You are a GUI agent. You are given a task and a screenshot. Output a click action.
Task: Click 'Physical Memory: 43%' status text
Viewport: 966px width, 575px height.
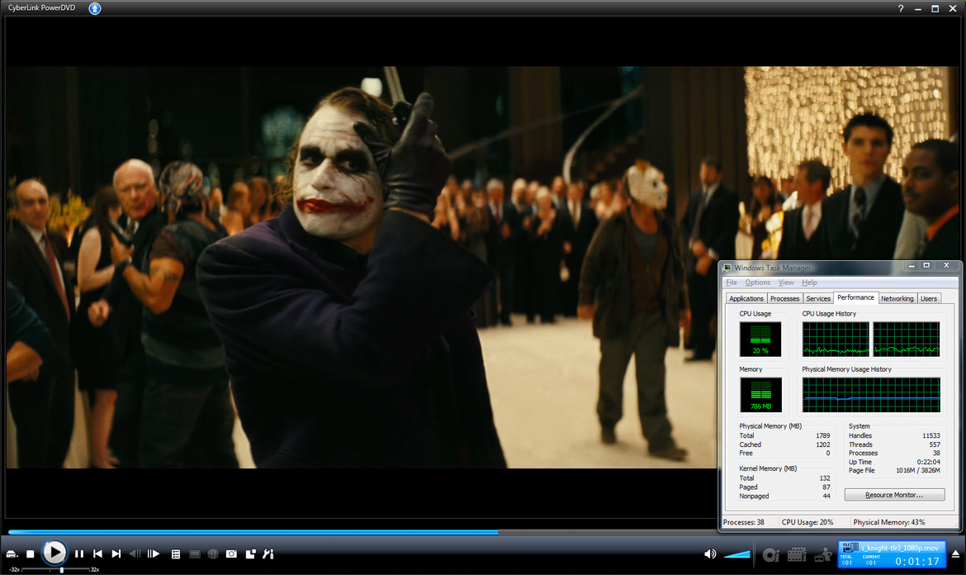[x=889, y=522]
